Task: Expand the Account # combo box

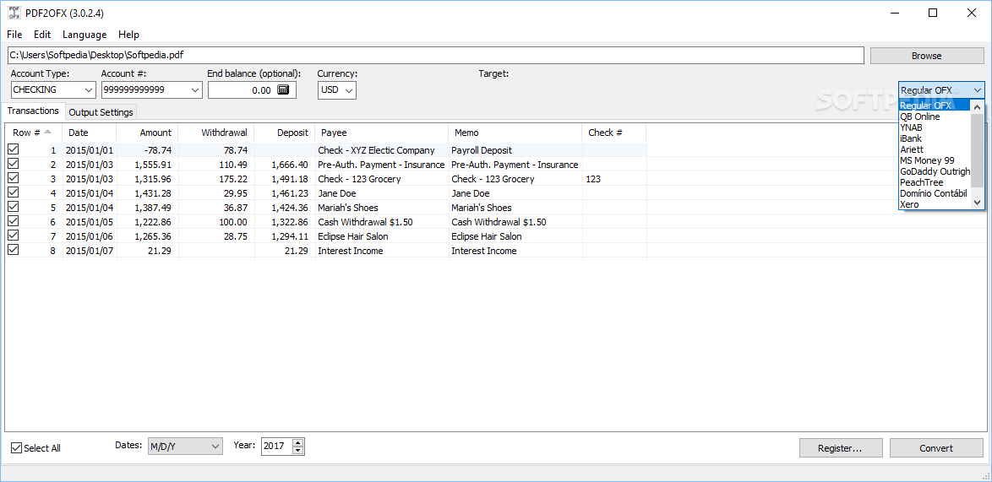Action: (x=152, y=89)
